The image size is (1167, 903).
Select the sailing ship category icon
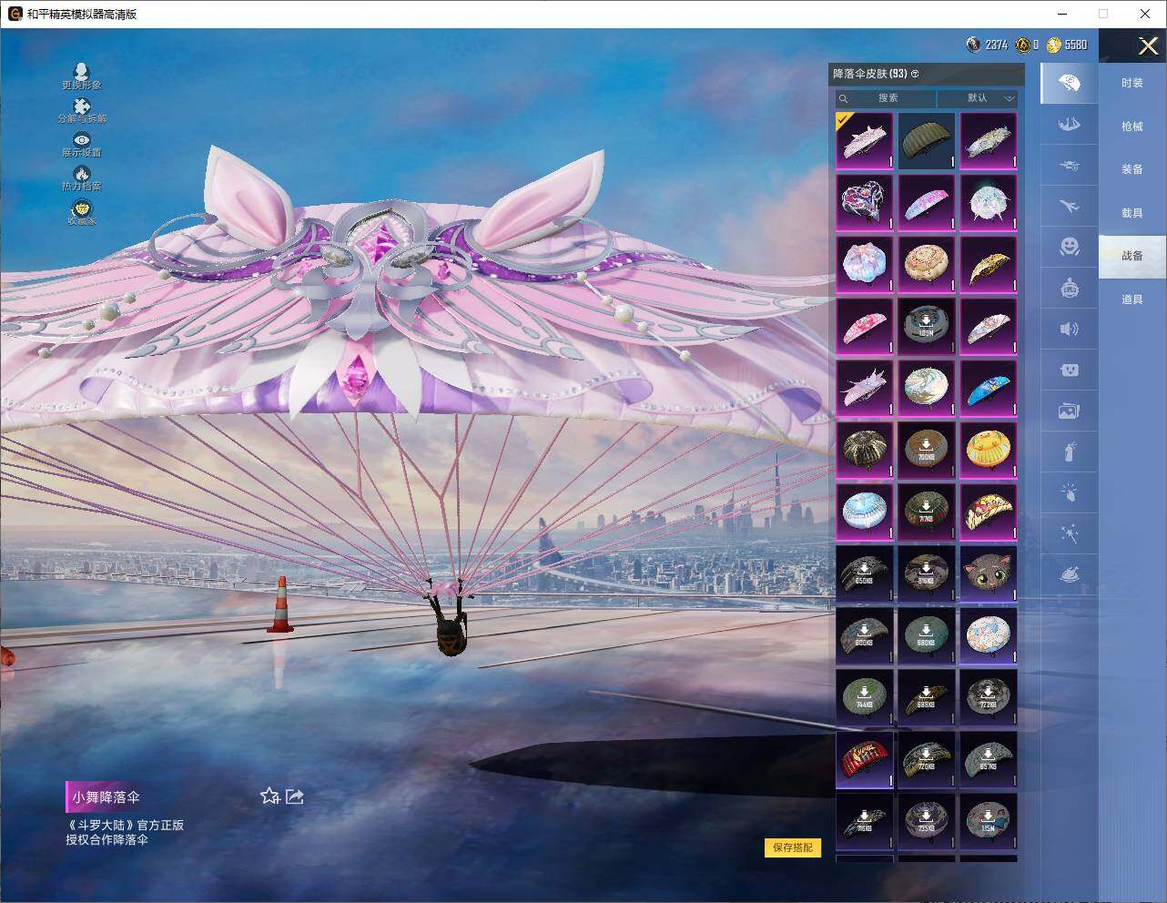pyautogui.click(x=1069, y=125)
